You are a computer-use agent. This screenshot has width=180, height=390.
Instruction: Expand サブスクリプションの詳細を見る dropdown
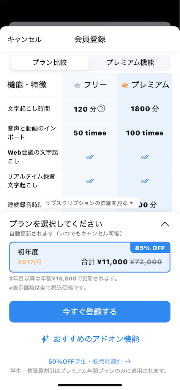coord(90,203)
